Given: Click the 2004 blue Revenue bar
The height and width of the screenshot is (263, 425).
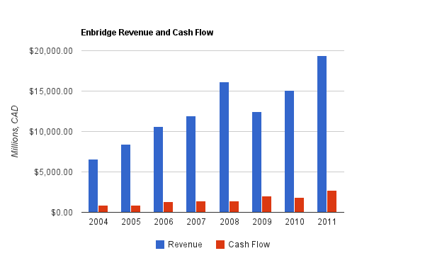Looking at the screenshot, I should pos(93,186).
